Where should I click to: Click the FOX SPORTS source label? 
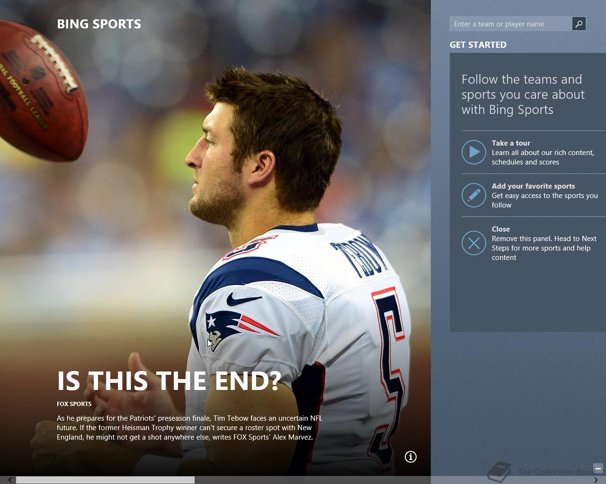click(74, 404)
